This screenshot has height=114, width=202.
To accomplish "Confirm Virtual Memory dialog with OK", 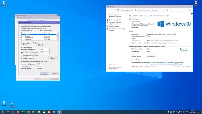I will click(x=44, y=73).
